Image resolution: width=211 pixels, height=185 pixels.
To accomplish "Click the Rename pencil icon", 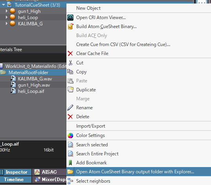I will point(70,108).
